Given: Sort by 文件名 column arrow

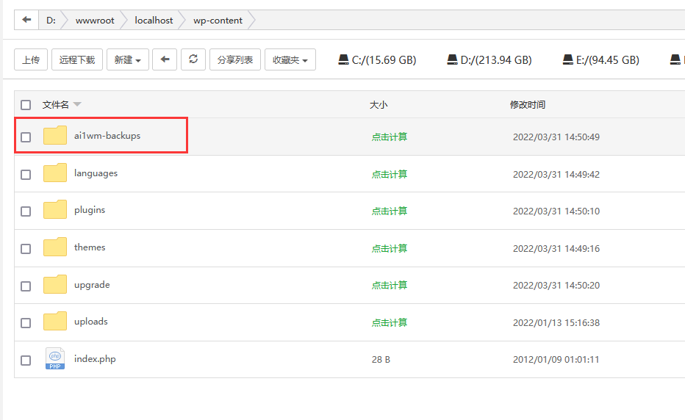Looking at the screenshot, I should pos(77,104).
